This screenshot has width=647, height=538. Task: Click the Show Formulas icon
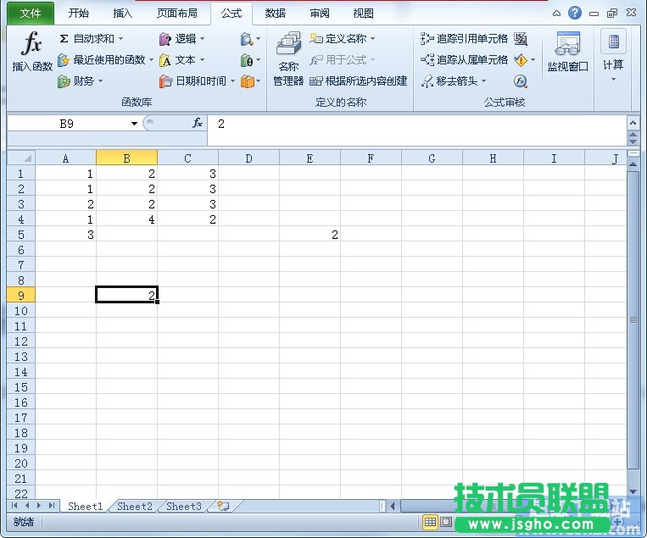coord(521,38)
